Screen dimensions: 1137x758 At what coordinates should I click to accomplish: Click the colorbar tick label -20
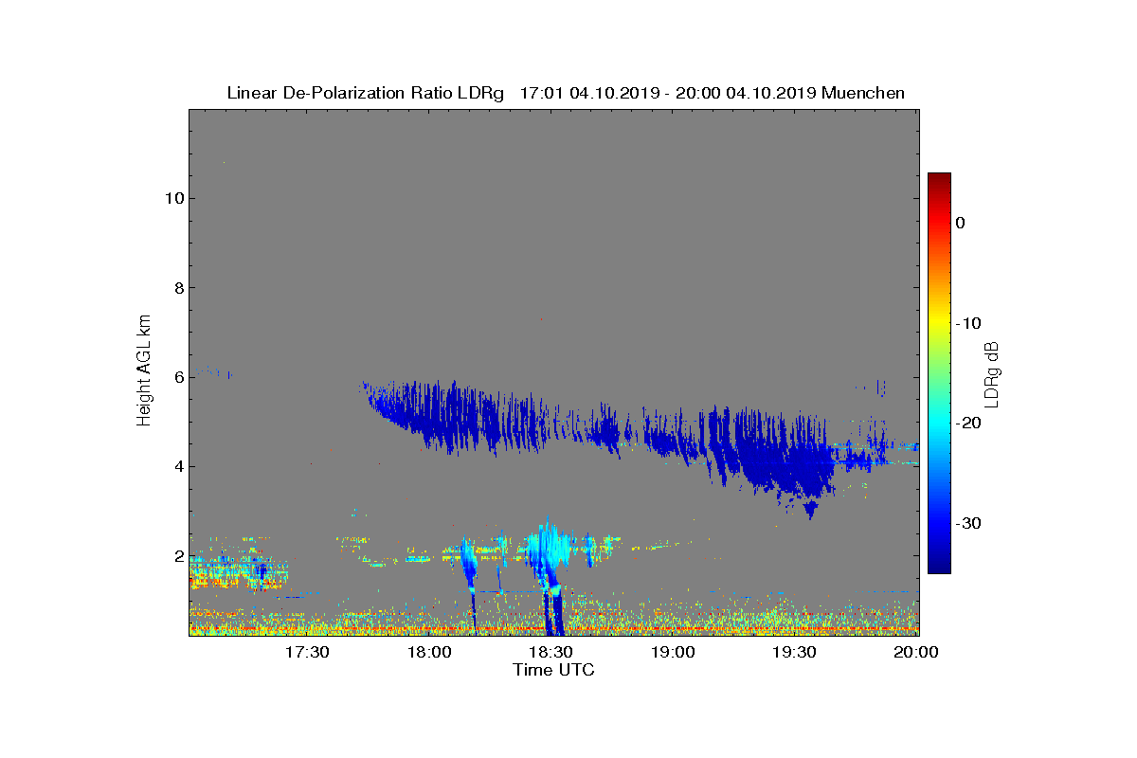coord(967,423)
